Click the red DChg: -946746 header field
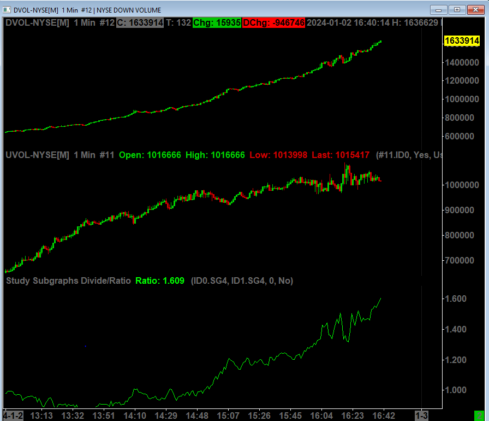Viewport: 489px width, 421px height. [x=273, y=23]
